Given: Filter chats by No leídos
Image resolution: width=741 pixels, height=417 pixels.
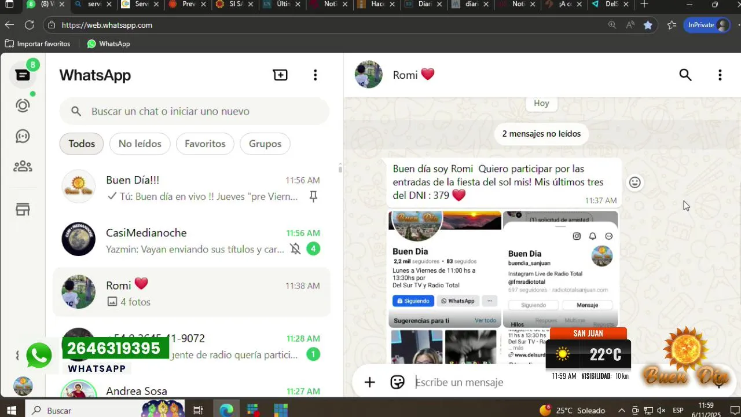Looking at the screenshot, I should tap(140, 144).
